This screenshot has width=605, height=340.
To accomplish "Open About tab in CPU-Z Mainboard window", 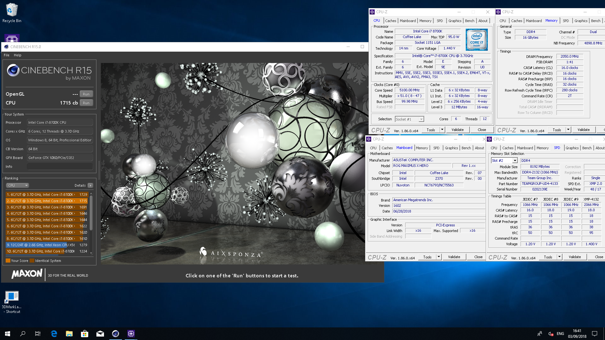I will click(x=479, y=148).
